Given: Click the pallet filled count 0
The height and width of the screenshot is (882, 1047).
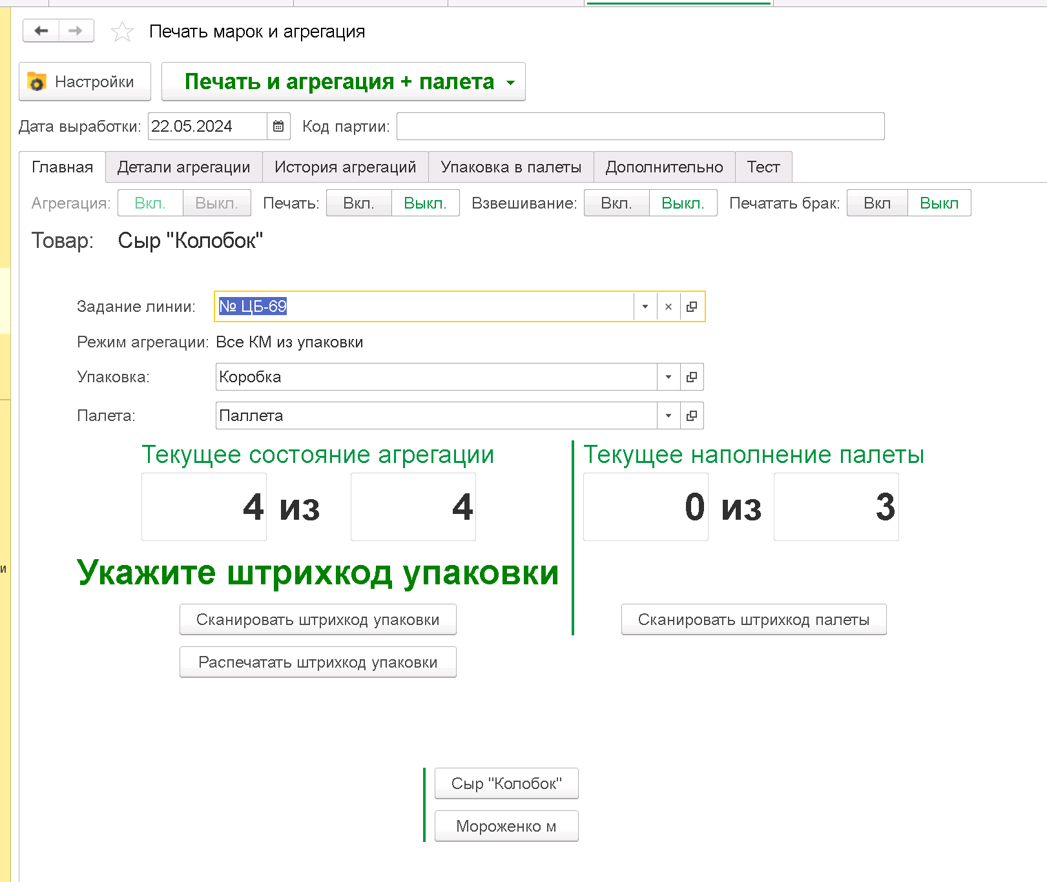Looking at the screenshot, I should point(645,507).
